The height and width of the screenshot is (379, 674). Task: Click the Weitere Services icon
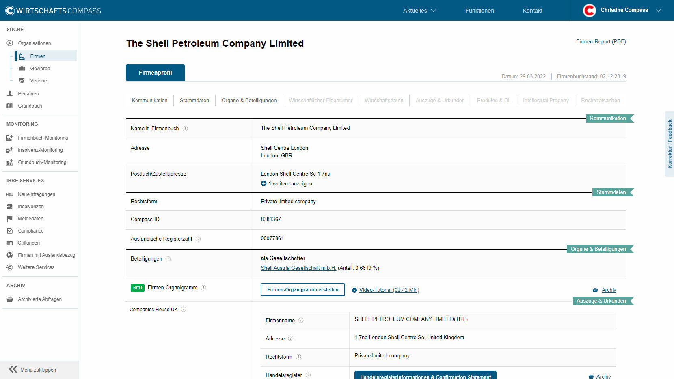[10, 267]
